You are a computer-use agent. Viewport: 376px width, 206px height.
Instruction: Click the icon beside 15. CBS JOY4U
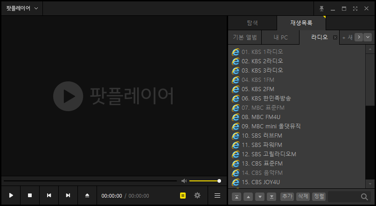click(x=236, y=182)
